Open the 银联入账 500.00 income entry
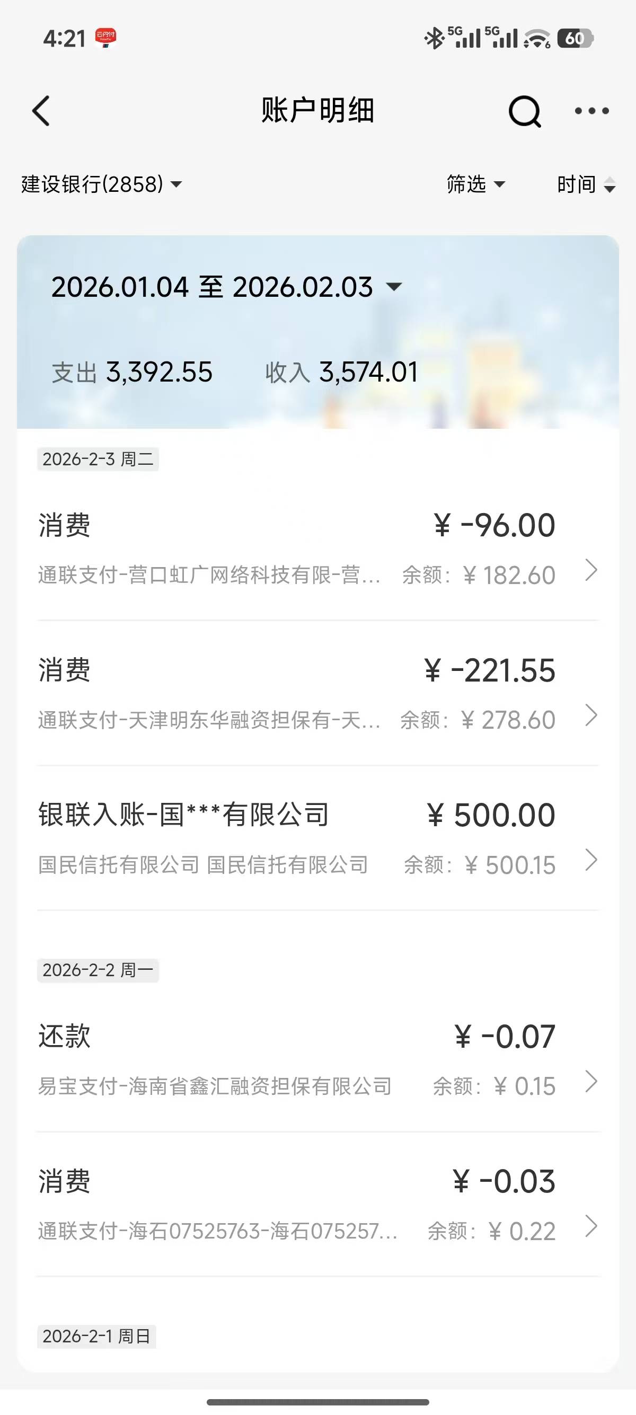The height and width of the screenshot is (1415, 636). coord(297,838)
